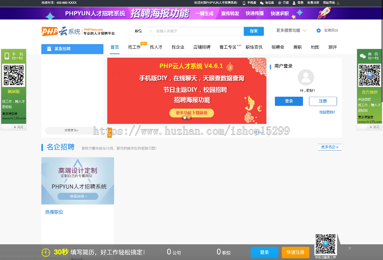Go to 找工作 navigation tab
The image size is (383, 260).
(x=134, y=47)
